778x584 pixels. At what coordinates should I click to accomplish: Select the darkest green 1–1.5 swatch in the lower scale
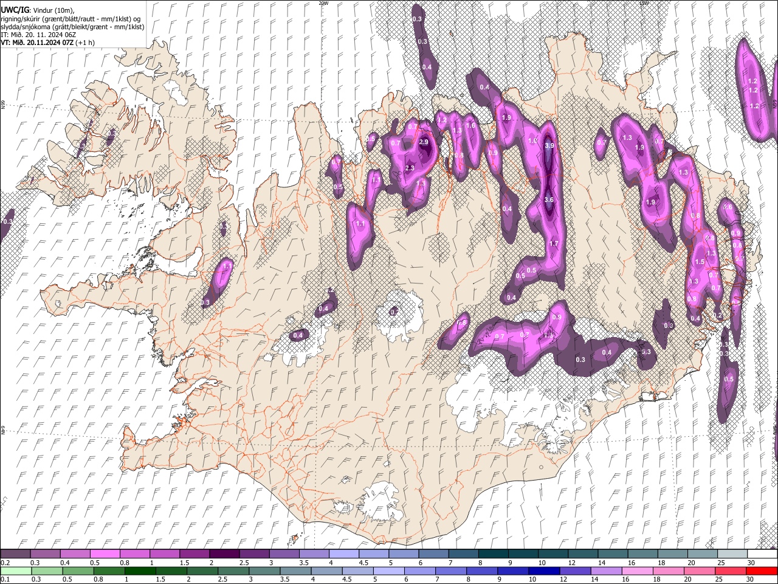click(x=140, y=571)
